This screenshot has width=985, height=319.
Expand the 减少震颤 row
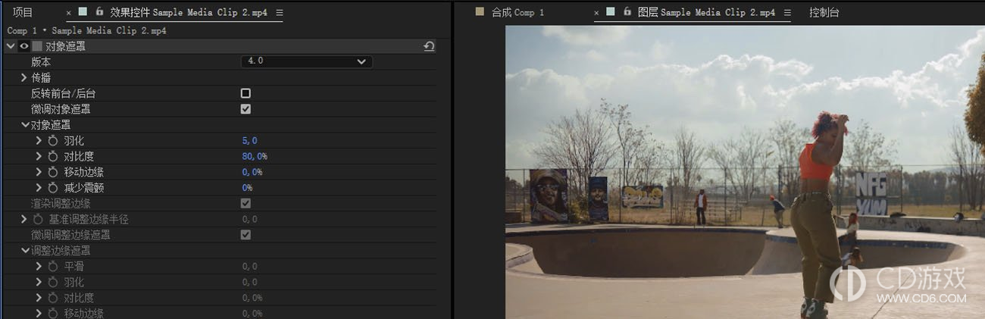coord(39,187)
